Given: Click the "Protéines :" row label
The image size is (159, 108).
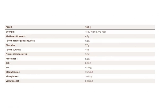Looking at the screenshot, I should coord(12,58).
